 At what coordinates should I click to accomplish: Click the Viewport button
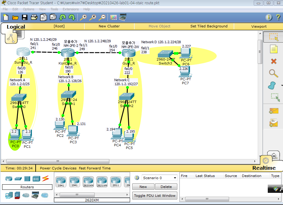coord(259,26)
